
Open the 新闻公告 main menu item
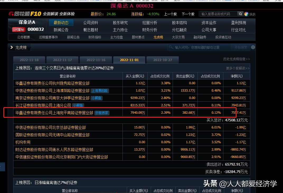click(61, 30)
